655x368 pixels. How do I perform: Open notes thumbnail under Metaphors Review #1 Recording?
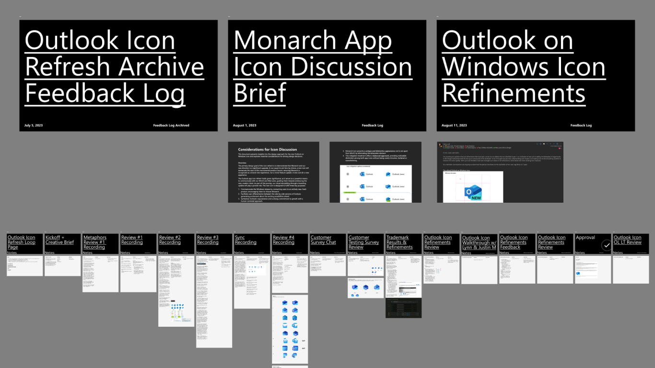point(100,274)
